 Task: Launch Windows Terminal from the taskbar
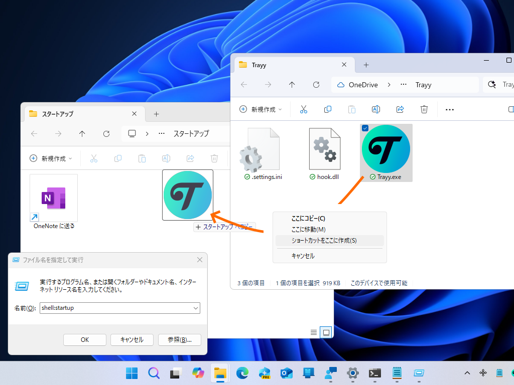point(374,373)
